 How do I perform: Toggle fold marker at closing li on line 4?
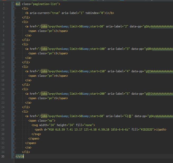click(14, 17)
